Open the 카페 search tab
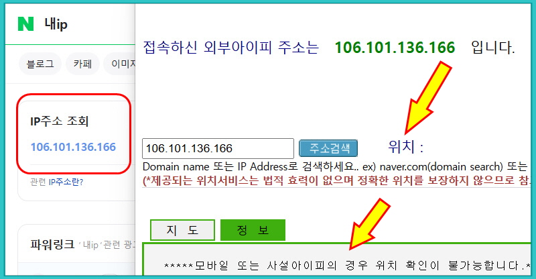This screenshot has height=279, width=536. tap(82, 64)
